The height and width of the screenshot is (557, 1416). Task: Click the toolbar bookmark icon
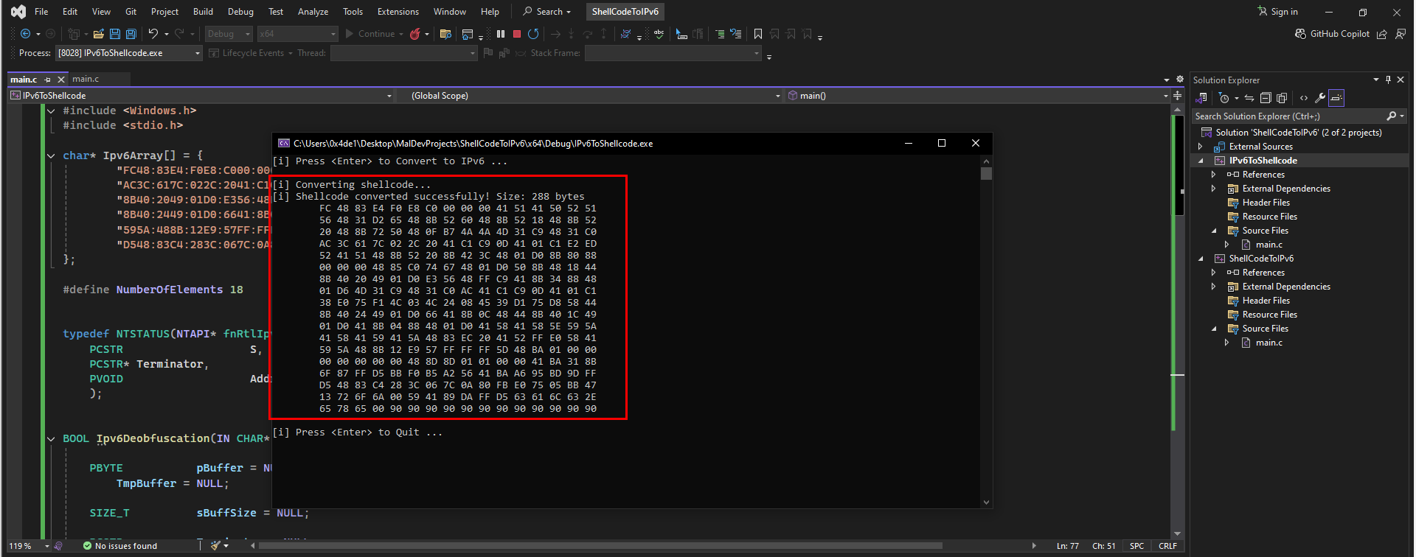click(758, 34)
